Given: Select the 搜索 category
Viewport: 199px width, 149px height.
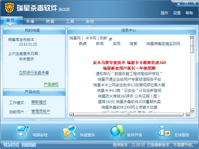Looking at the screenshot, I should coord(133,43).
